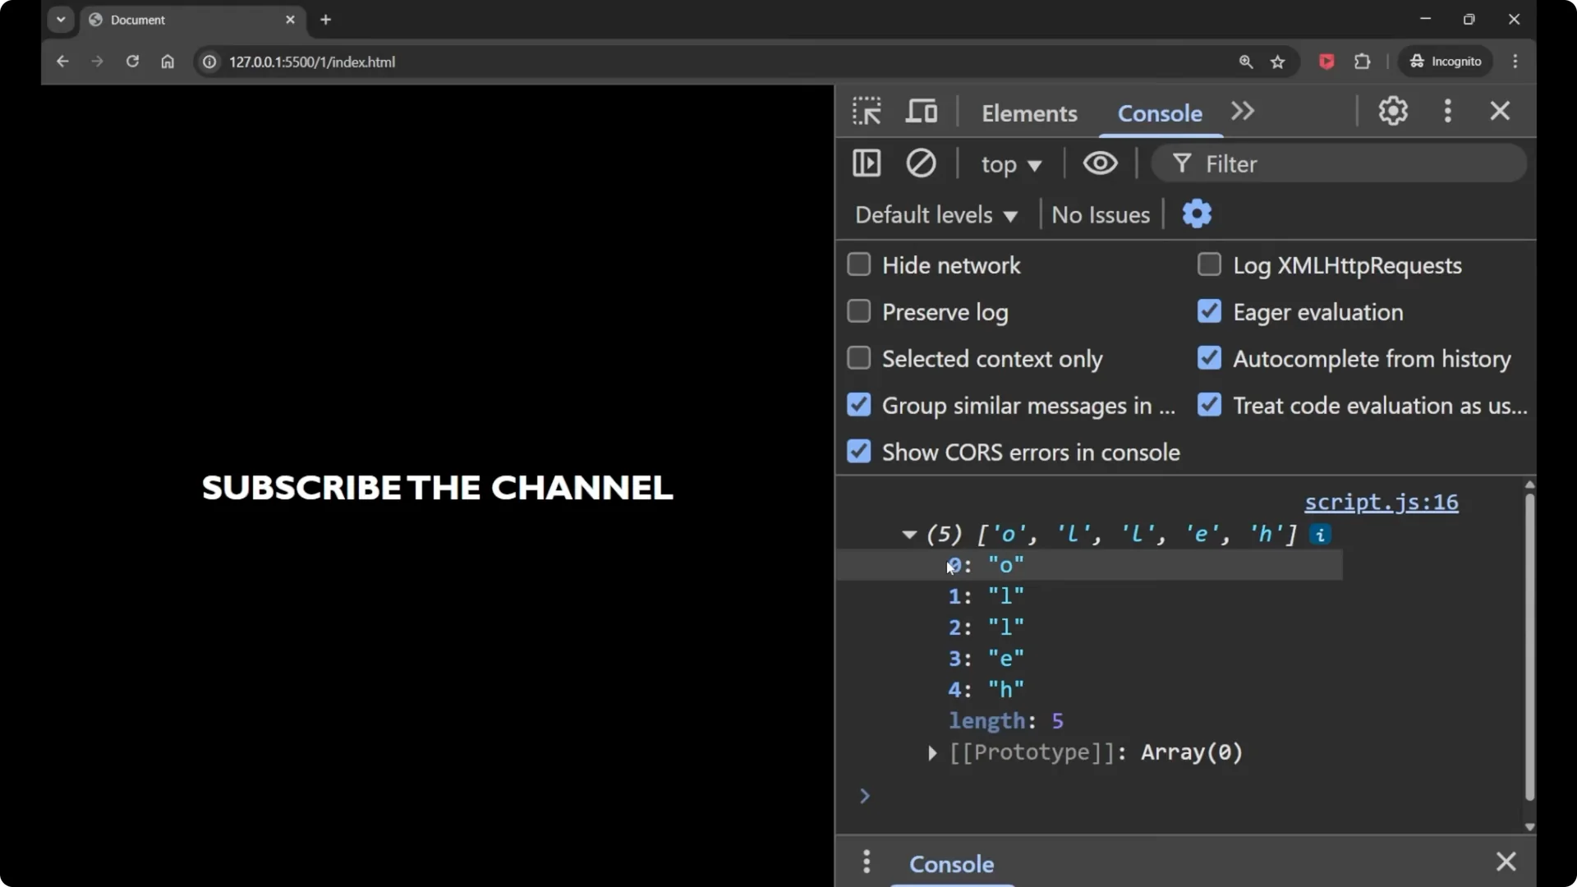Enable the Hide network checkbox

point(859,264)
